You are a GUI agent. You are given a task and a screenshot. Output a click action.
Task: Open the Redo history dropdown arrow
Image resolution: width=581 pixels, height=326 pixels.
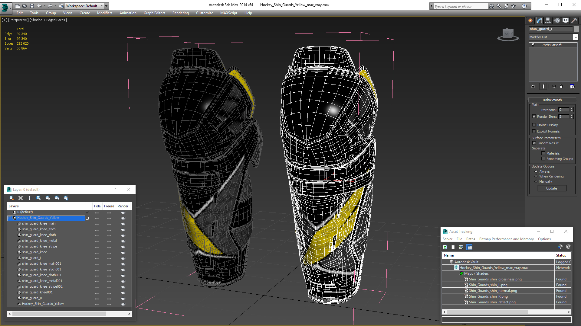click(x=55, y=6)
